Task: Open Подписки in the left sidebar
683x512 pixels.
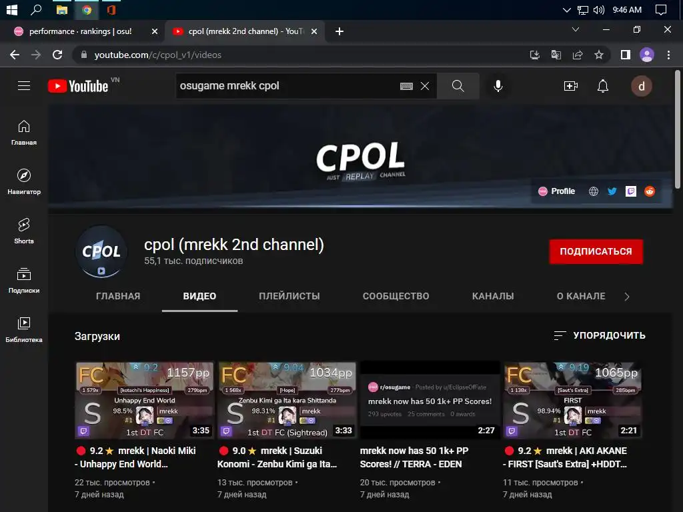Action: click(x=24, y=281)
